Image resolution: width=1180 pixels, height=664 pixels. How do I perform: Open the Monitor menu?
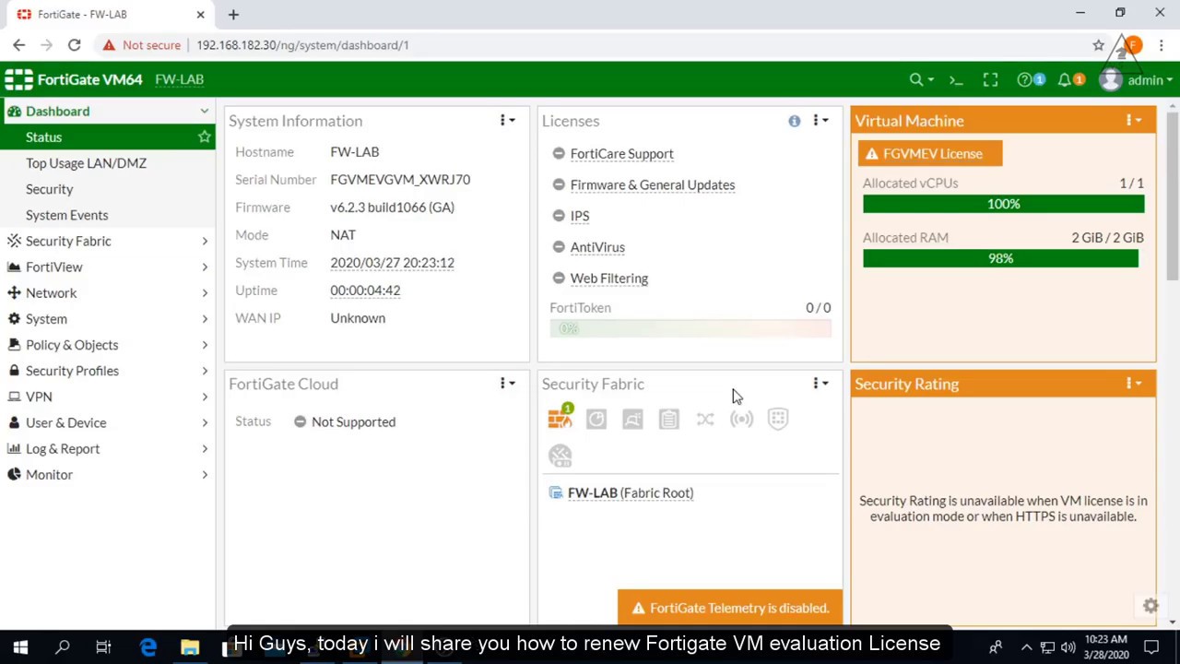tap(108, 474)
